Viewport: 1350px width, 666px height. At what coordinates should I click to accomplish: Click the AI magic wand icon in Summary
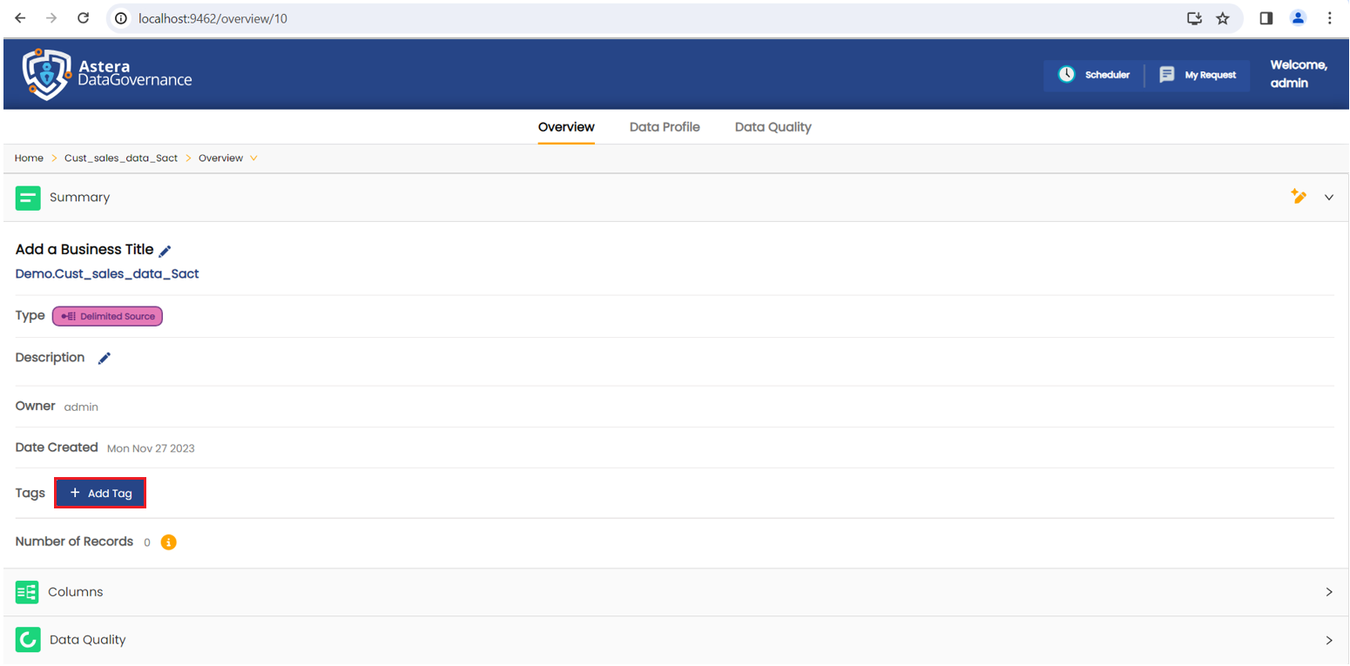coord(1299,197)
